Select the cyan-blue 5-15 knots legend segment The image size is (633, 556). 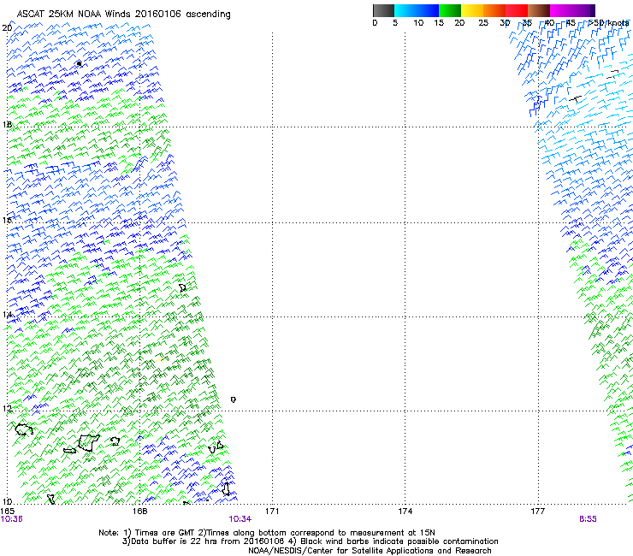click(417, 10)
